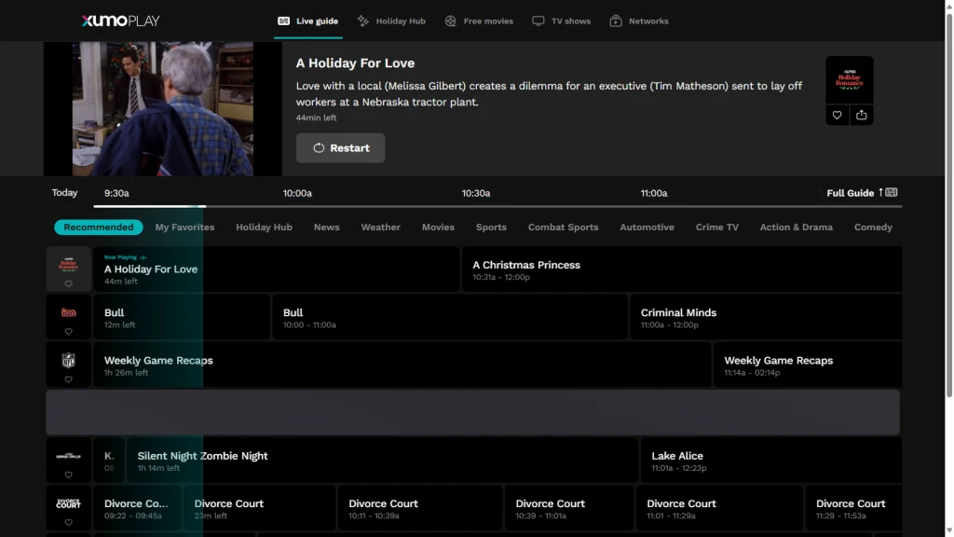The height and width of the screenshot is (537, 954).
Task: Select My Favorites category
Action: [x=184, y=227]
